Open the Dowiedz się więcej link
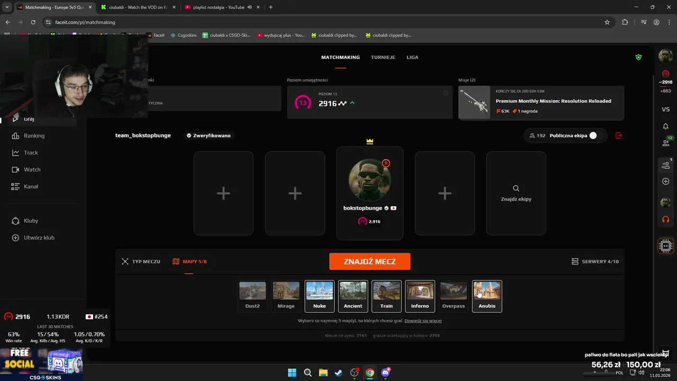The image size is (677, 381). click(x=423, y=321)
